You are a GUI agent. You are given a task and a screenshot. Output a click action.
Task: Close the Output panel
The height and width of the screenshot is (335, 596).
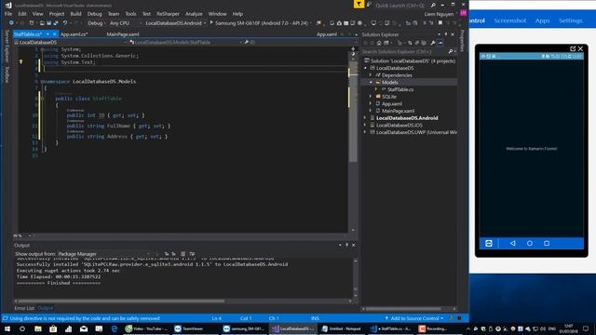[x=354, y=245]
